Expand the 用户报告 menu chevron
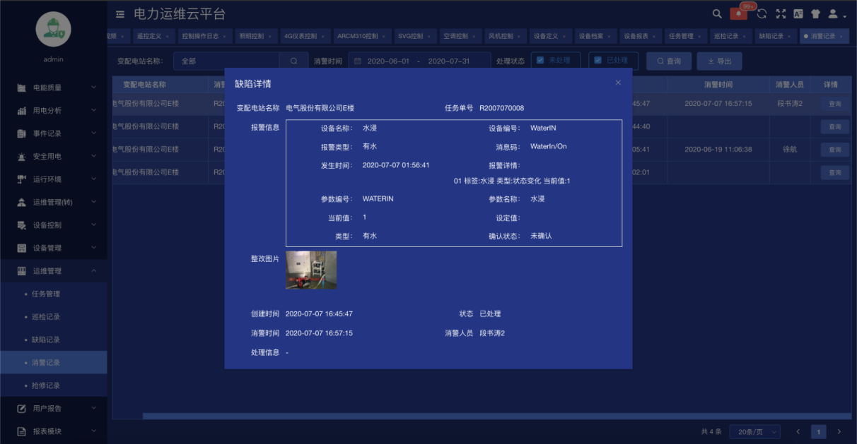Viewport: 857px width, 444px height. pos(93,408)
